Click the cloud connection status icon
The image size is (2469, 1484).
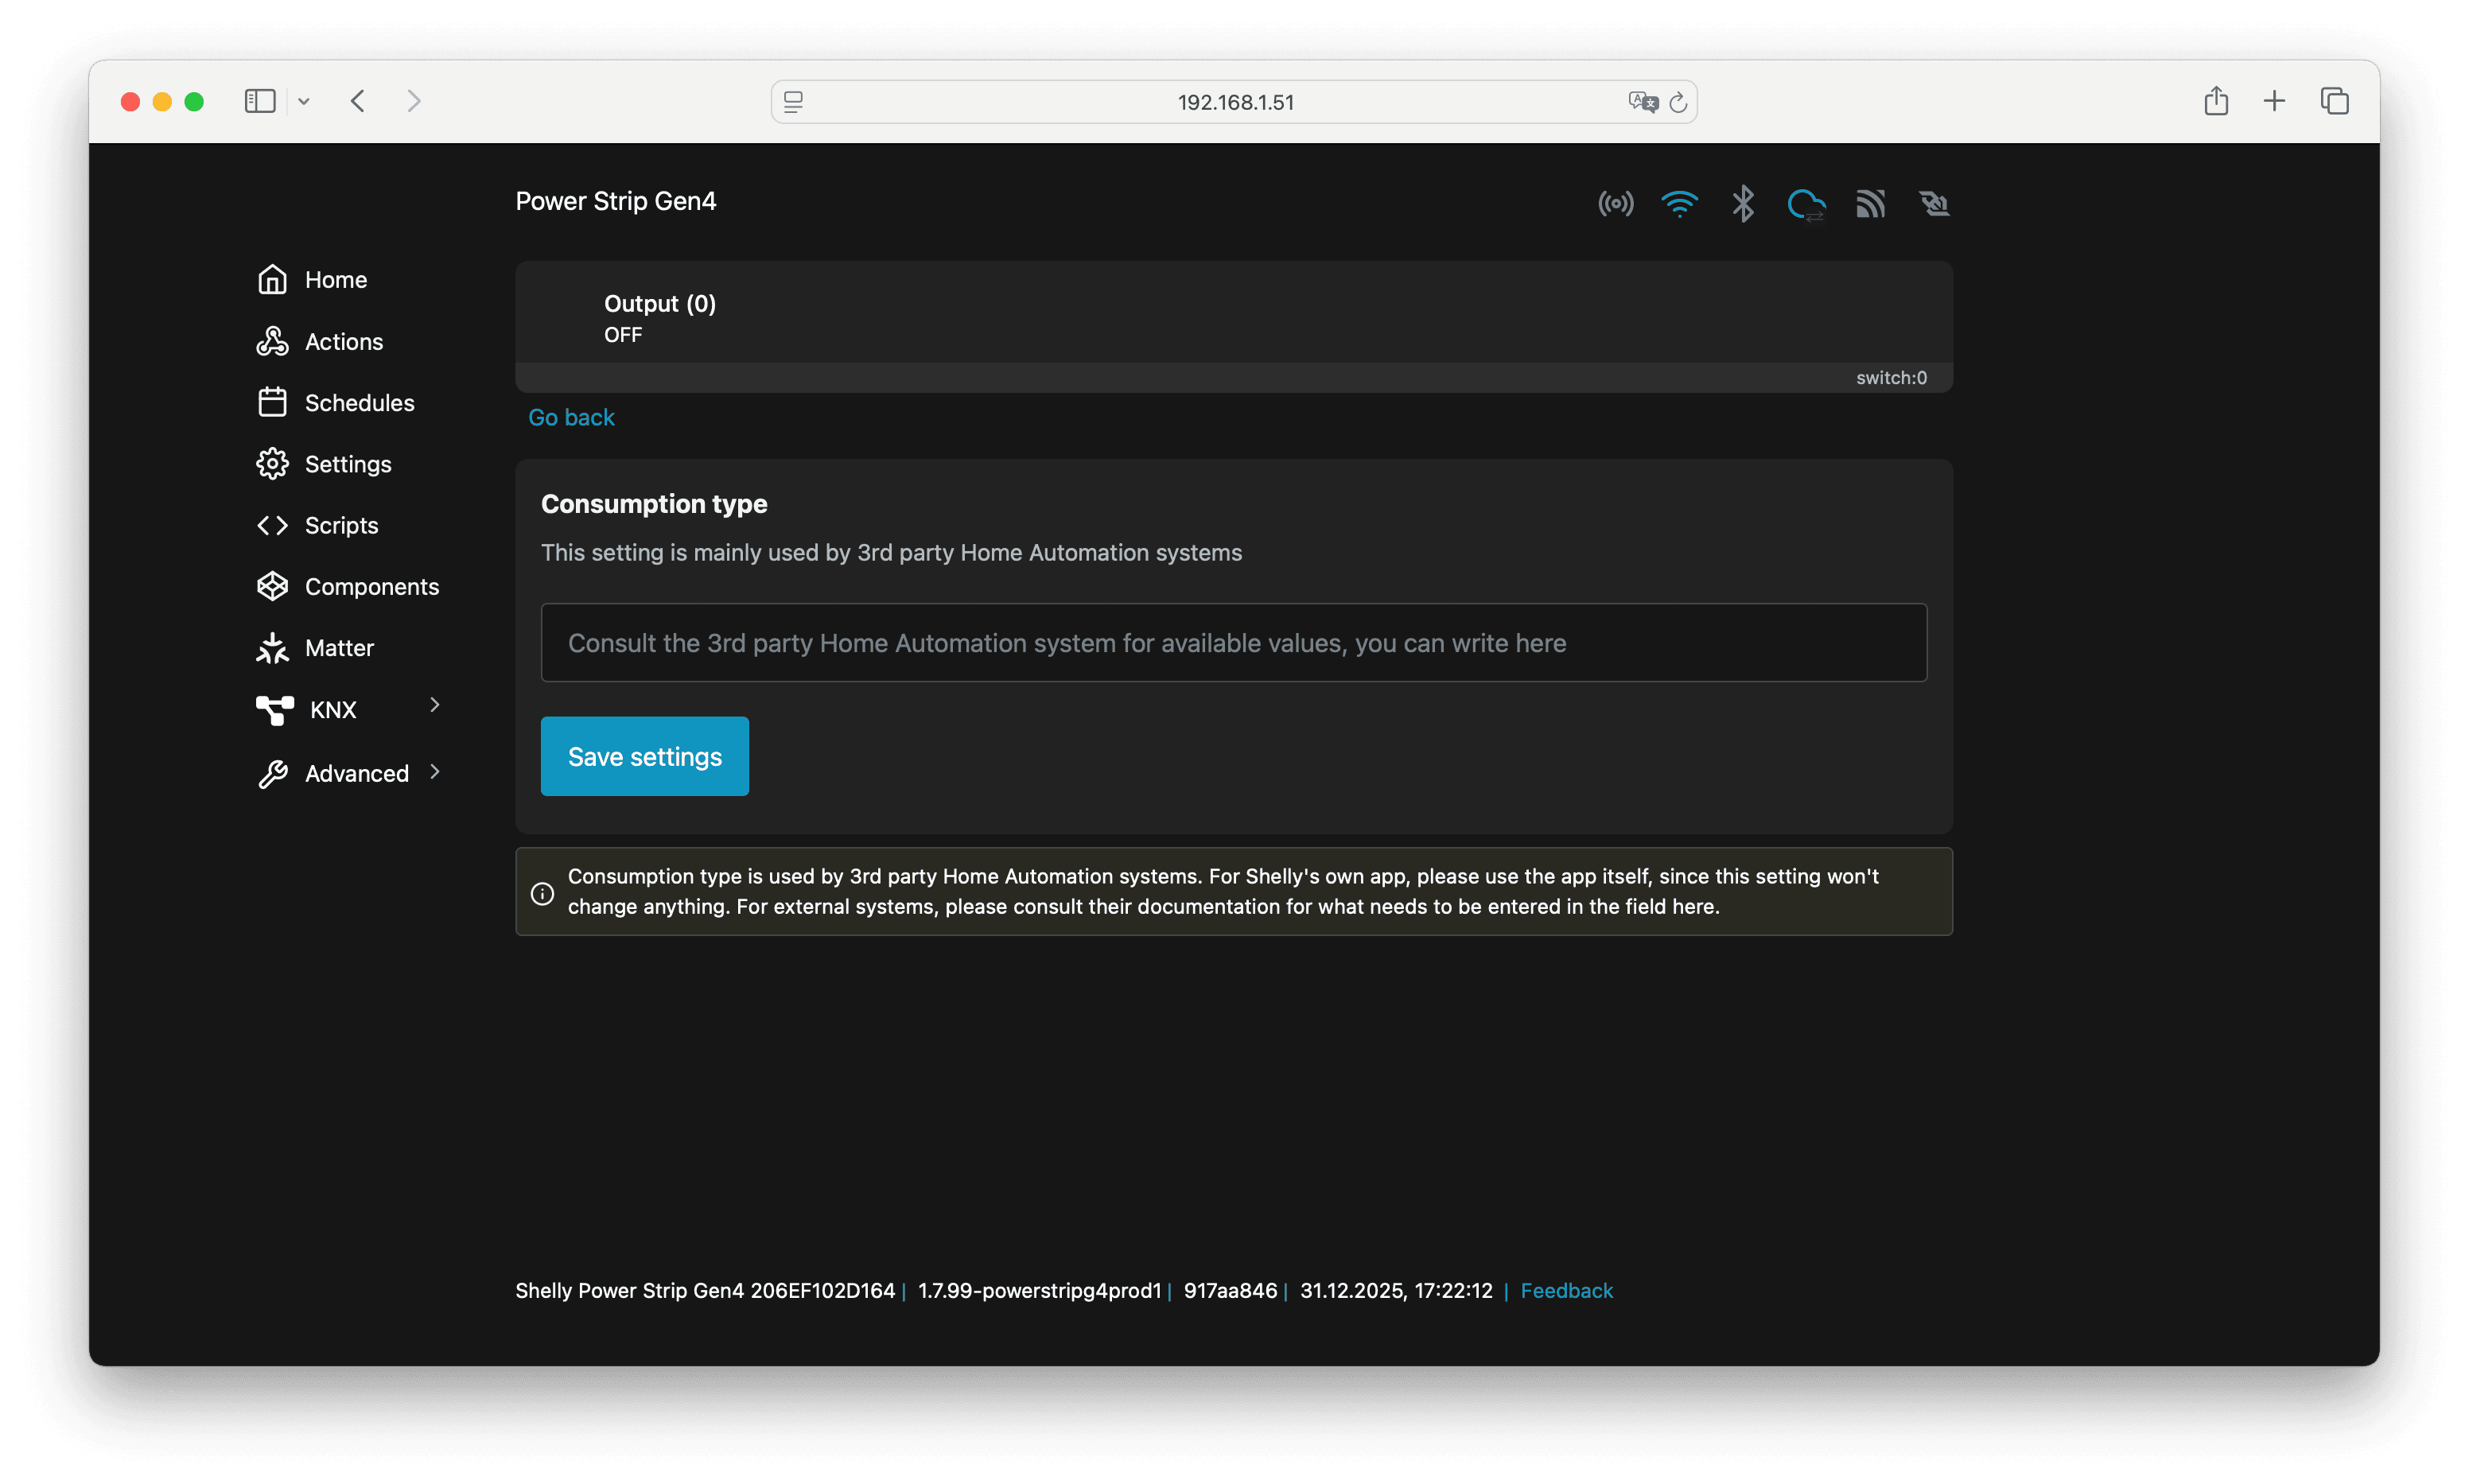(1806, 204)
